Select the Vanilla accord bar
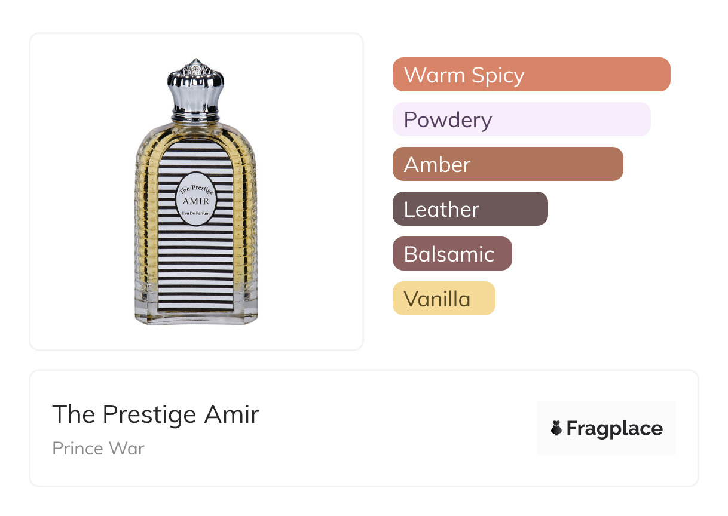 coord(443,299)
